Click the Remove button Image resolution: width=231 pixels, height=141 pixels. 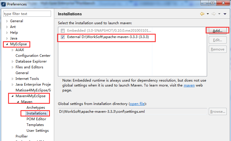point(218,49)
